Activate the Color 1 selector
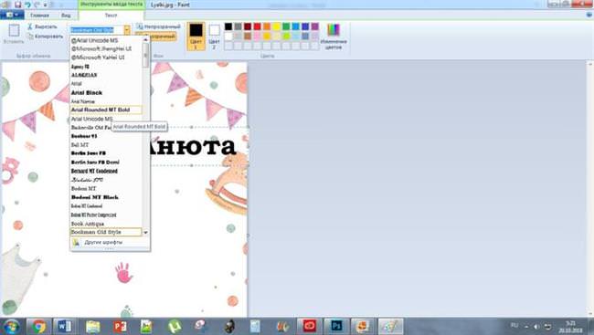This screenshot has width=594, height=335. (196, 37)
